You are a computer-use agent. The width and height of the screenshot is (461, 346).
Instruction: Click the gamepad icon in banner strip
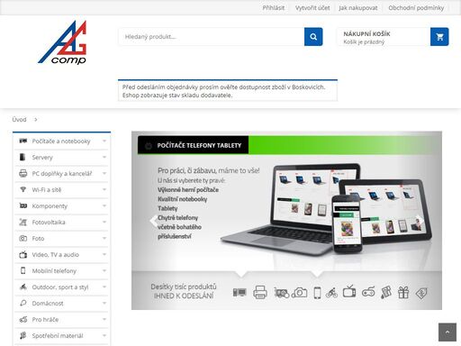(x=368, y=292)
